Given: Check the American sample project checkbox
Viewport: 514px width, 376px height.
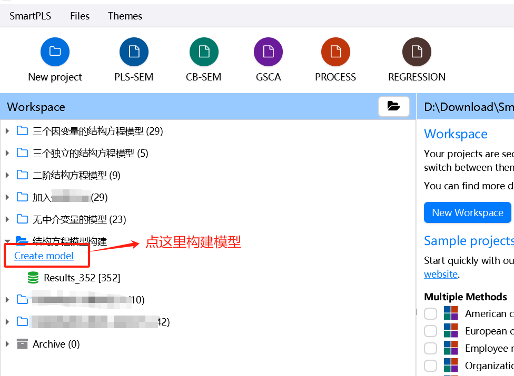Looking at the screenshot, I should point(430,313).
